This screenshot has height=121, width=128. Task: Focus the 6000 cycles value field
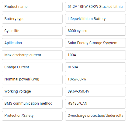click(95, 31)
